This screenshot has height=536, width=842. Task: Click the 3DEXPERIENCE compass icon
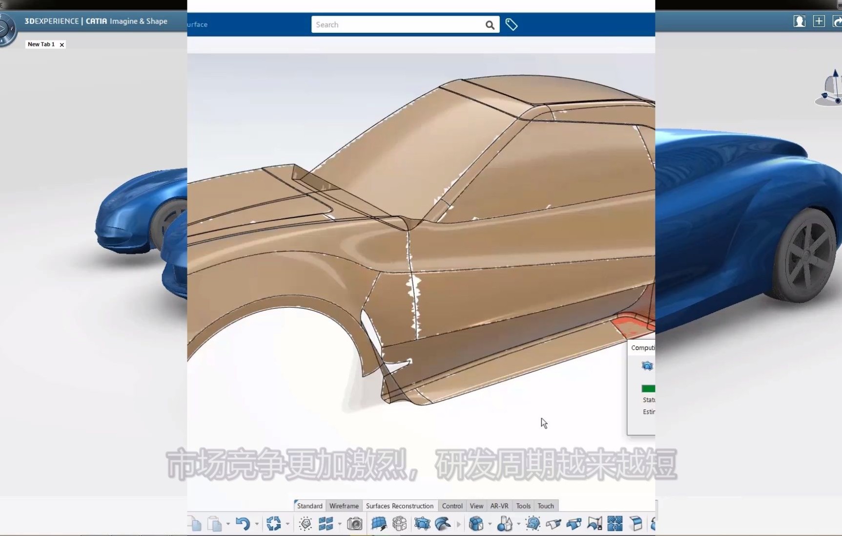point(7,29)
